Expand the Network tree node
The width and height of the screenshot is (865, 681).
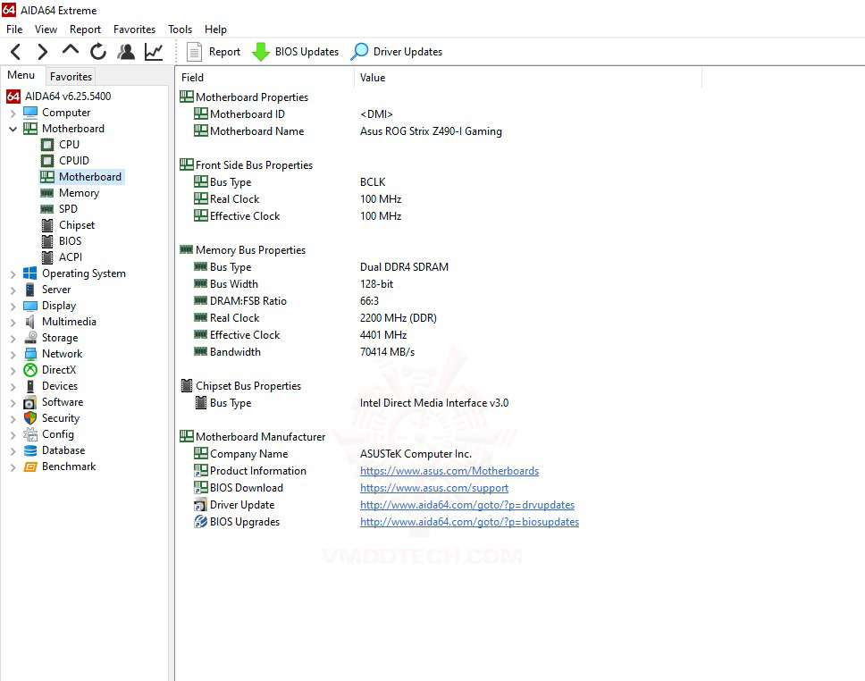tap(13, 354)
